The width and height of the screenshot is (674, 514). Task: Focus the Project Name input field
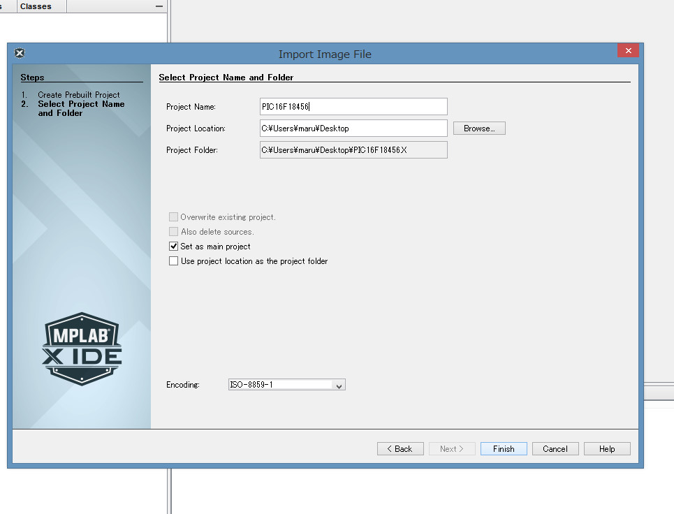[x=353, y=107]
